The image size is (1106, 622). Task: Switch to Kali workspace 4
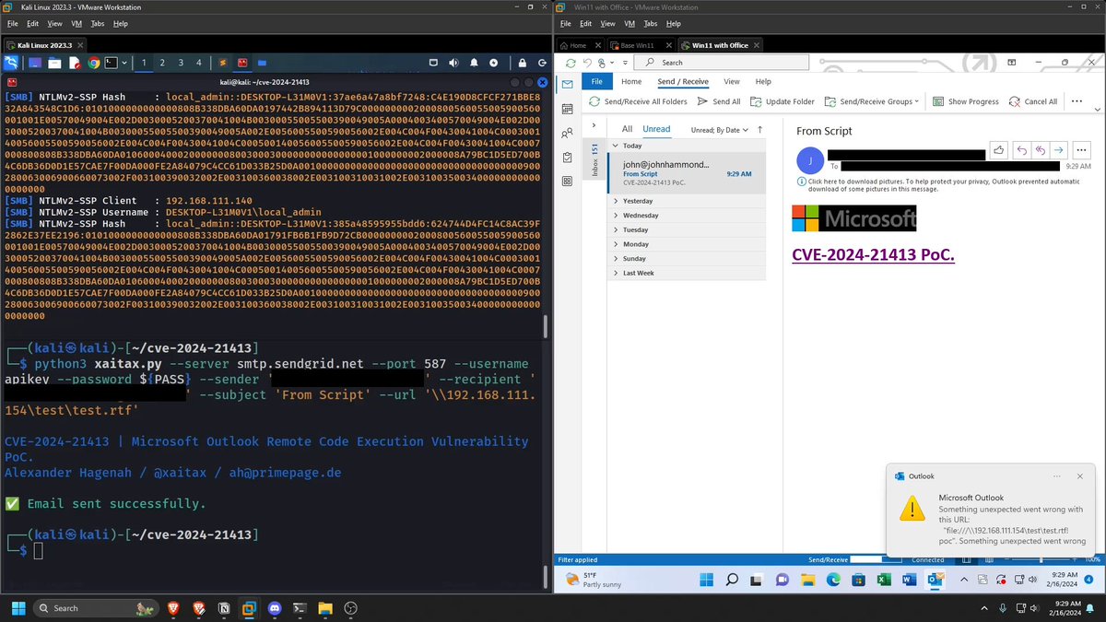[200, 63]
